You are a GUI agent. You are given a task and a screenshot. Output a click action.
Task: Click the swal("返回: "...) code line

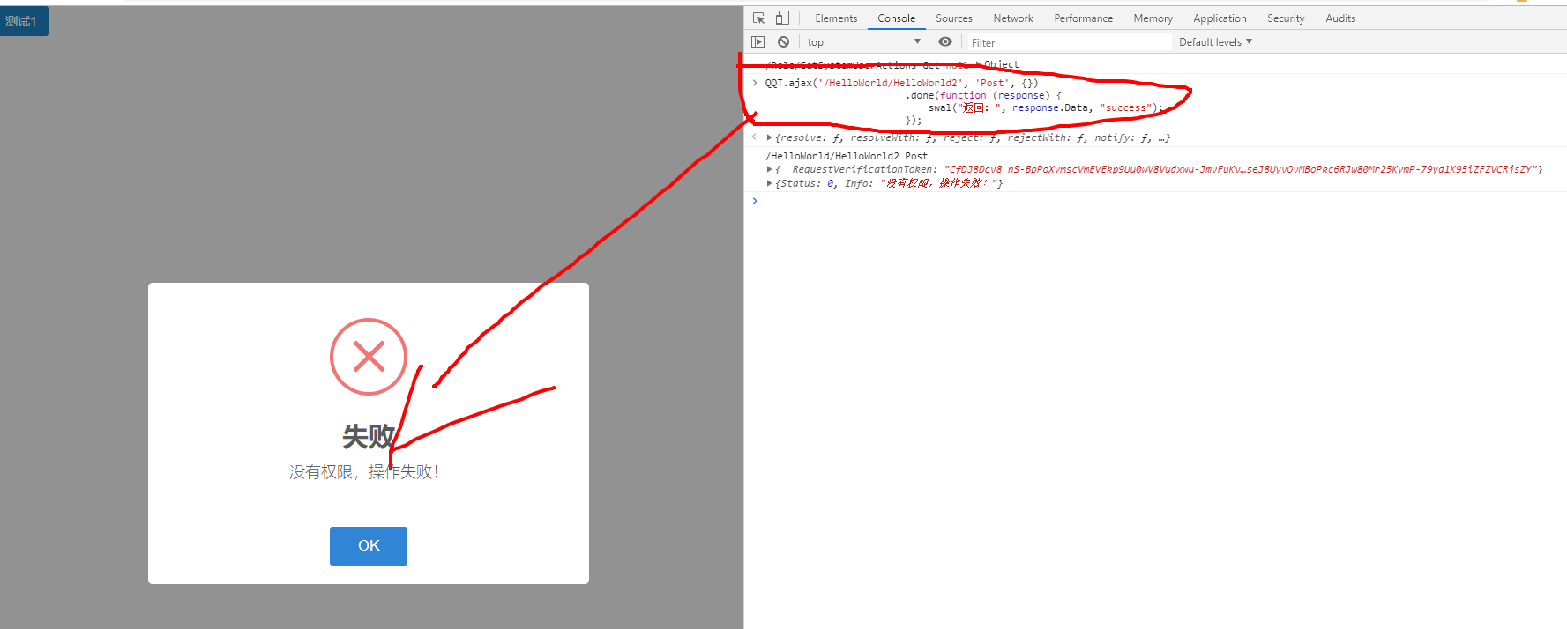pos(1046,107)
